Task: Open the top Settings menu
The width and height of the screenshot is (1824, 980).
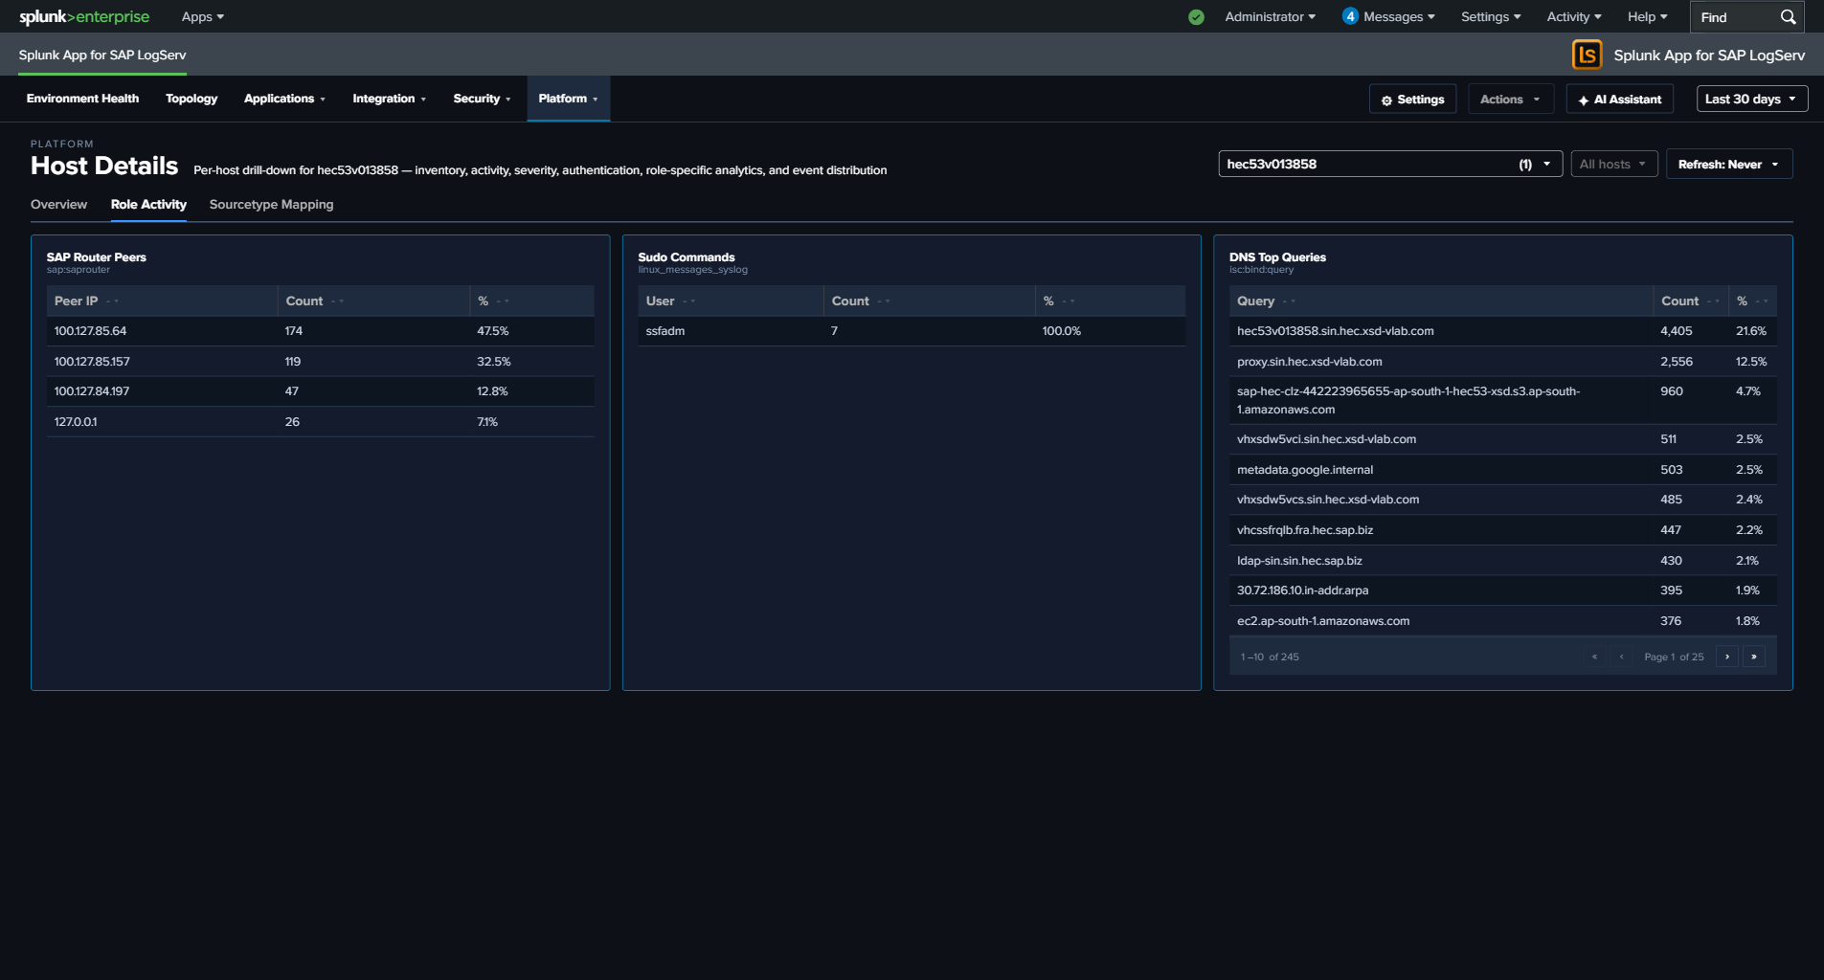Action: 1491,17
